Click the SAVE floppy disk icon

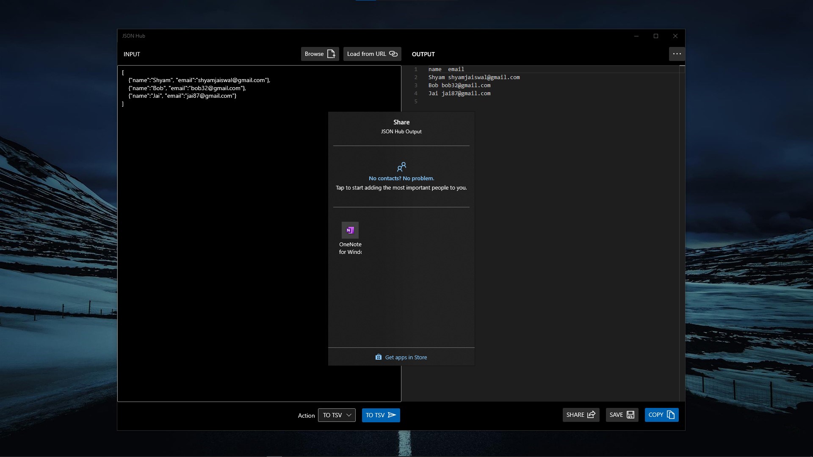[x=630, y=415]
